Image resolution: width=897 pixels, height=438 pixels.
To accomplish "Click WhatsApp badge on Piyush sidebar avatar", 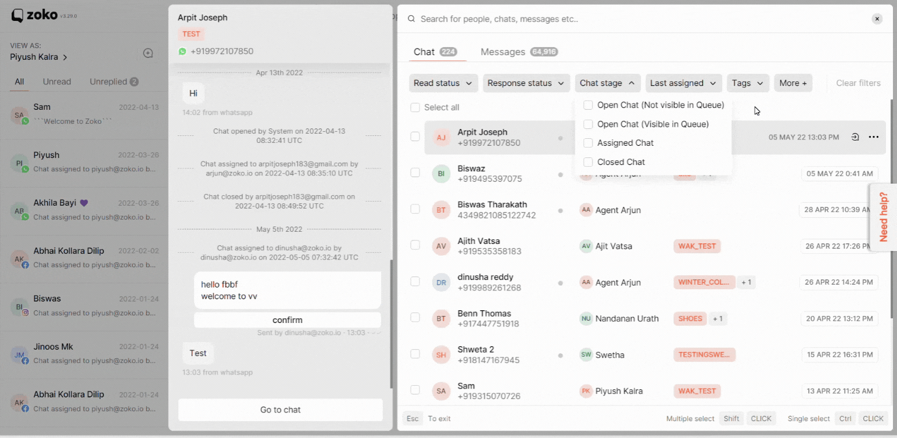I will point(25,169).
